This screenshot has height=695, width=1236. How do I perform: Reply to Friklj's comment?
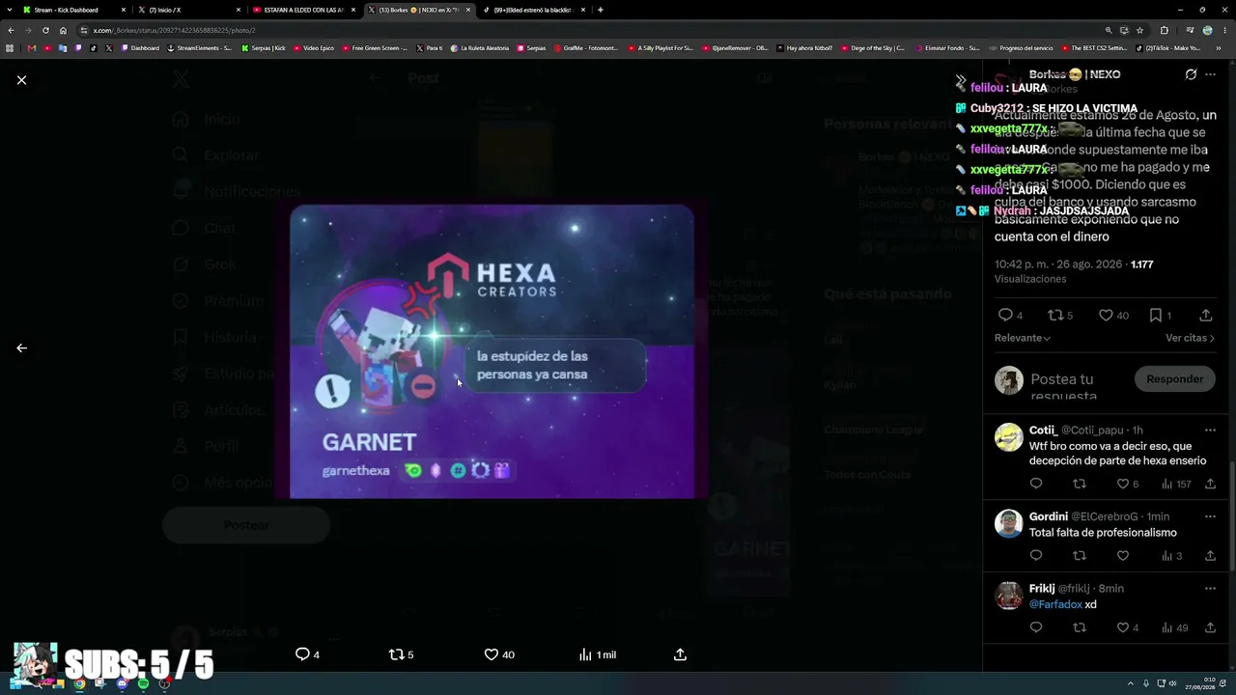click(1036, 627)
